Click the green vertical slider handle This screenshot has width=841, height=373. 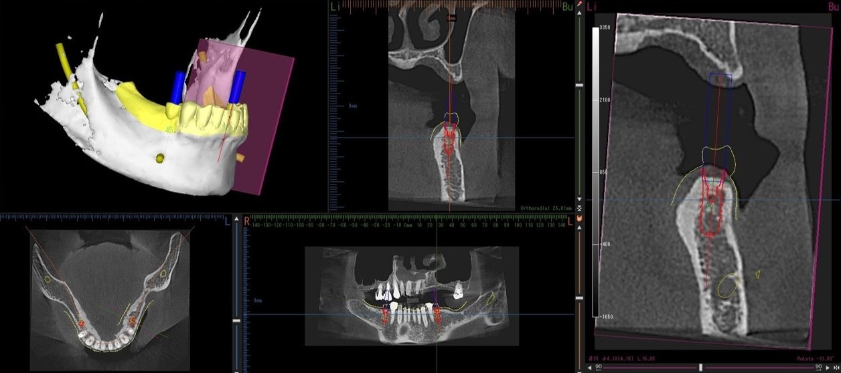(x=580, y=86)
